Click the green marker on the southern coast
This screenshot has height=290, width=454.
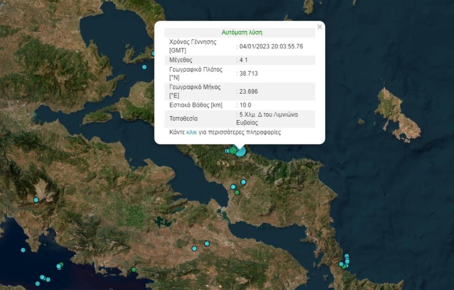coord(134,269)
